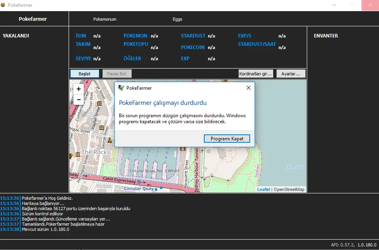This screenshot has width=379, height=250.
Task: Click the "Cahill Expressway" road label
Action: tap(119, 180)
